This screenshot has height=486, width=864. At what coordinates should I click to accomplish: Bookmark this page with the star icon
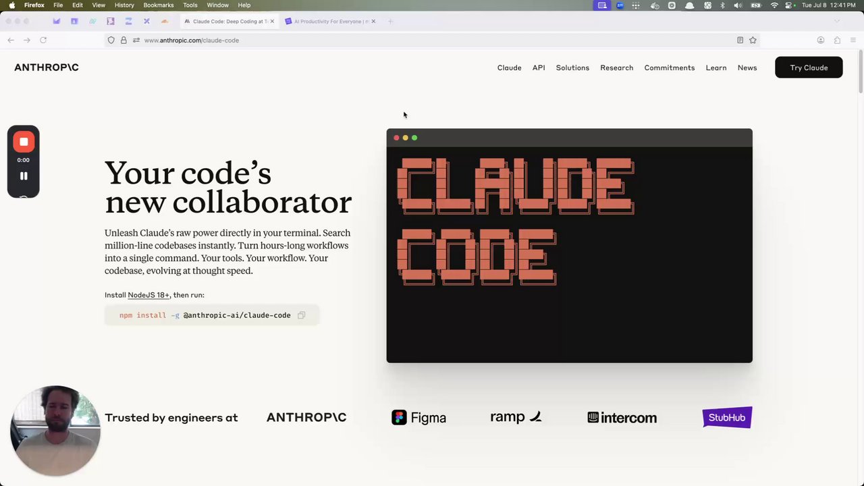[x=753, y=40]
